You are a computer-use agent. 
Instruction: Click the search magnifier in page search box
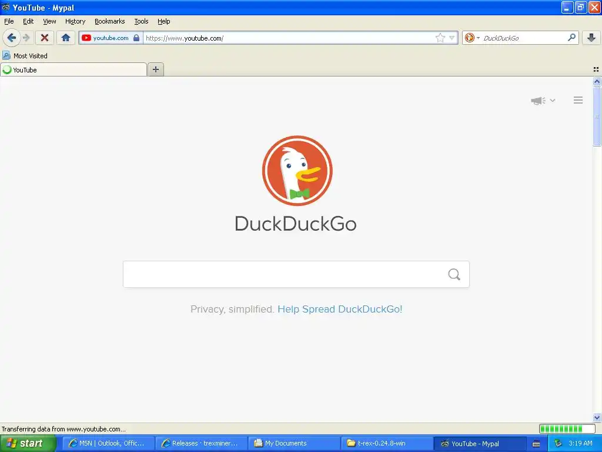point(454,274)
